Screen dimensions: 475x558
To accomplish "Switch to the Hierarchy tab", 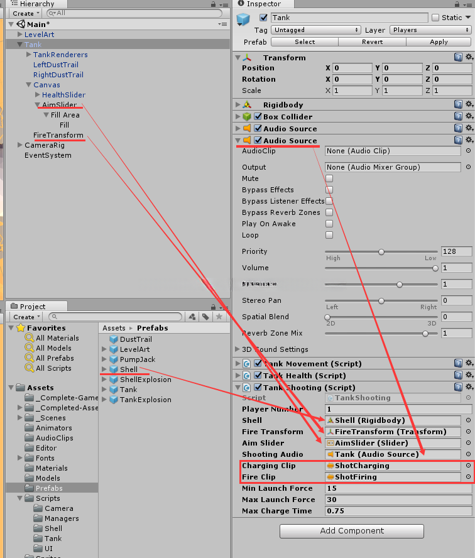I will [34, 4].
